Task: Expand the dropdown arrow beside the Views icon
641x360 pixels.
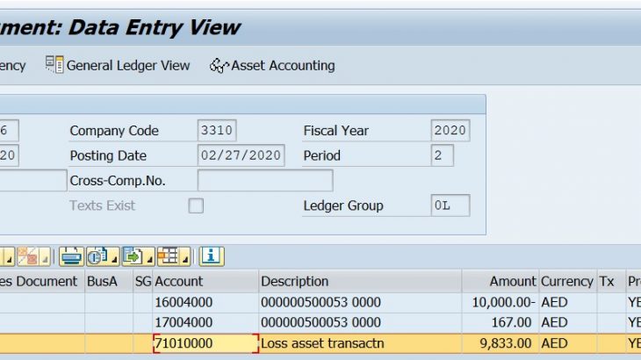Action: pyautogui.click(x=114, y=259)
